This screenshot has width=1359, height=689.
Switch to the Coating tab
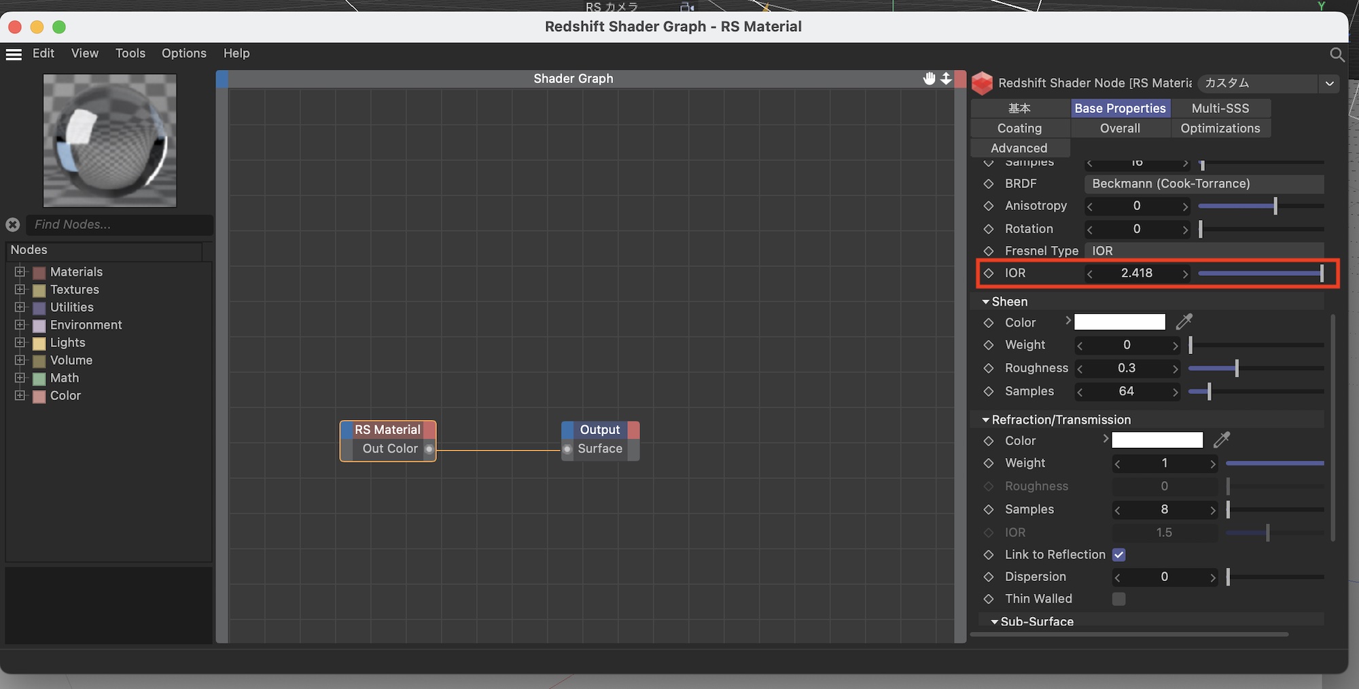pyautogui.click(x=1019, y=128)
